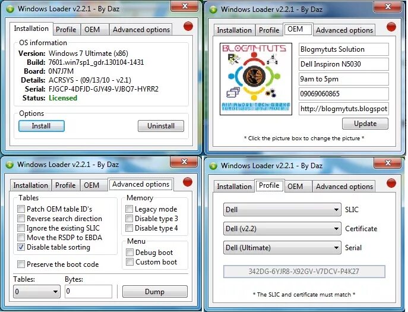
Task: Tick Reverse search direction checkbox
Action: (21, 218)
